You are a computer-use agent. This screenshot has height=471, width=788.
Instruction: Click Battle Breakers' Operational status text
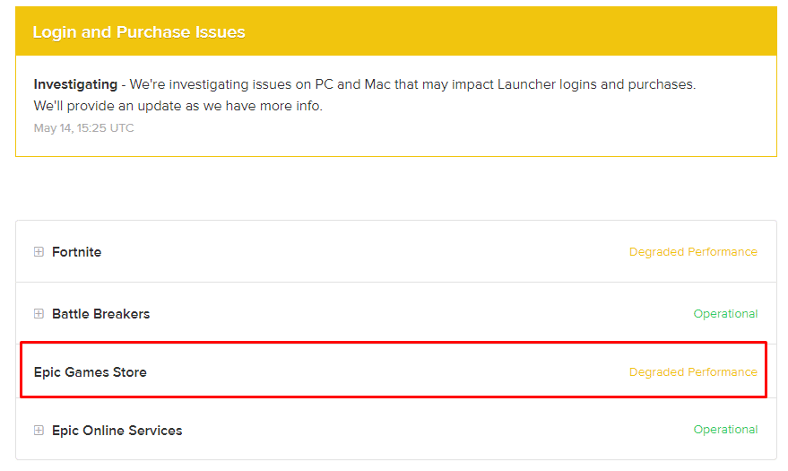(x=725, y=314)
